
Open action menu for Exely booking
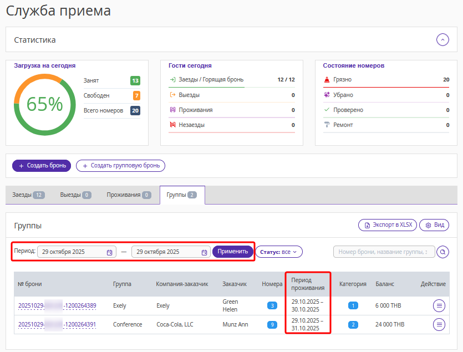[x=439, y=305]
